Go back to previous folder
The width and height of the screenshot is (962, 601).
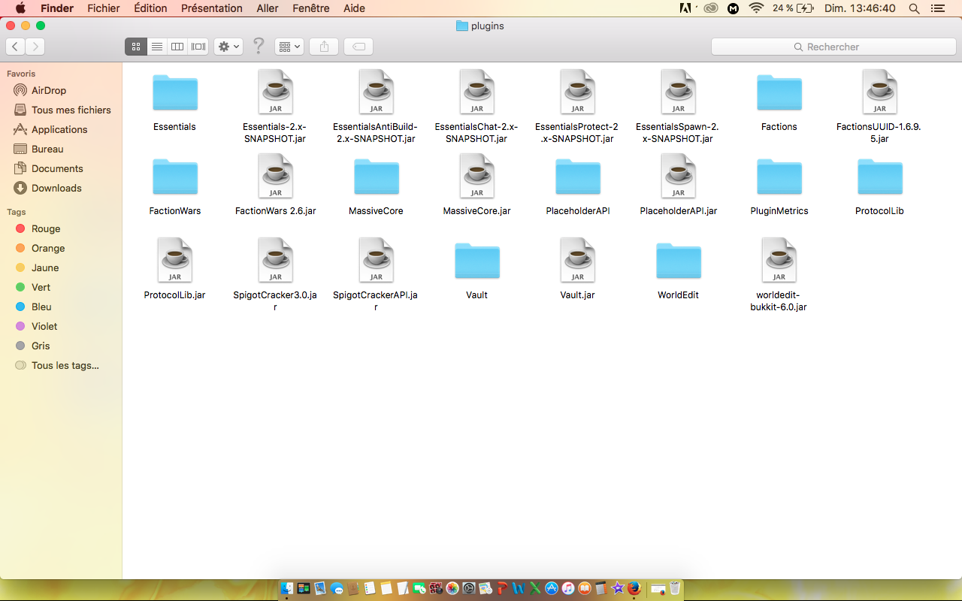click(x=15, y=47)
